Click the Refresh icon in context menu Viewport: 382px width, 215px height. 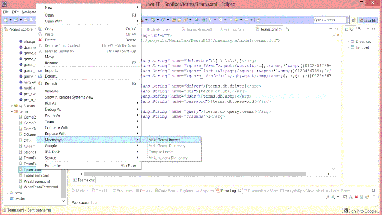pos(40,83)
